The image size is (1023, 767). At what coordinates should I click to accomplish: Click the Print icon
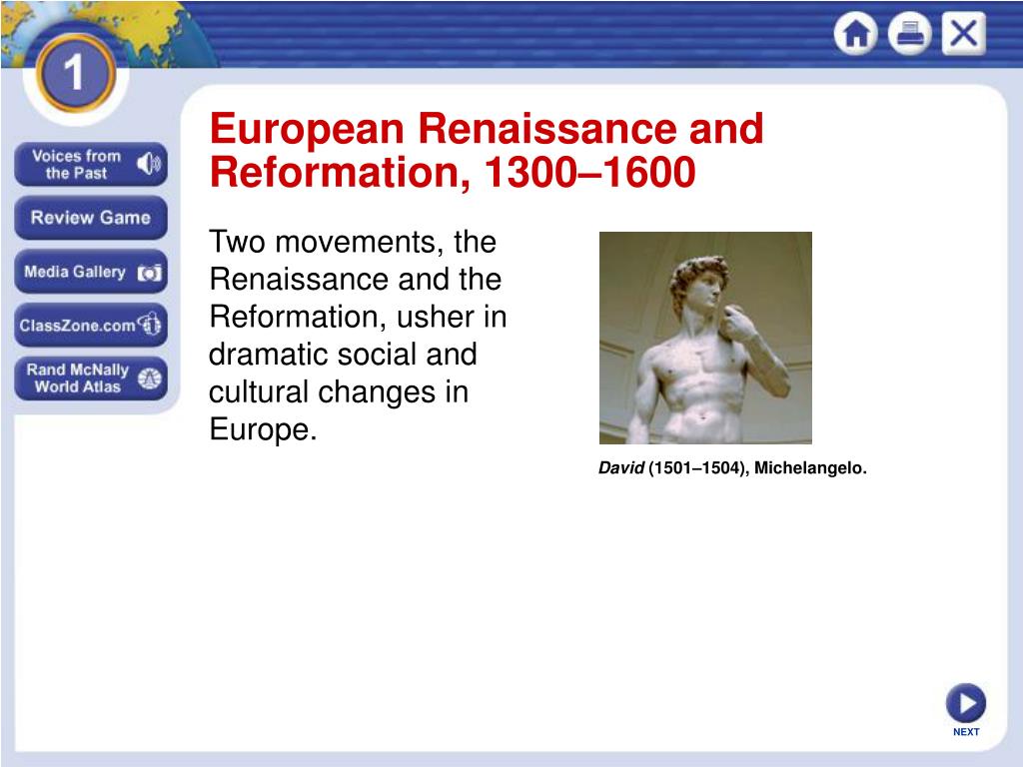(x=909, y=33)
